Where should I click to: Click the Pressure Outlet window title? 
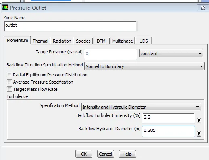pos(28,8)
